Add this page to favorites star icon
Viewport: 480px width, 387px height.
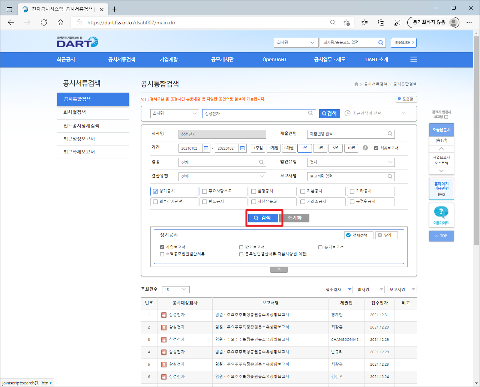click(x=346, y=22)
